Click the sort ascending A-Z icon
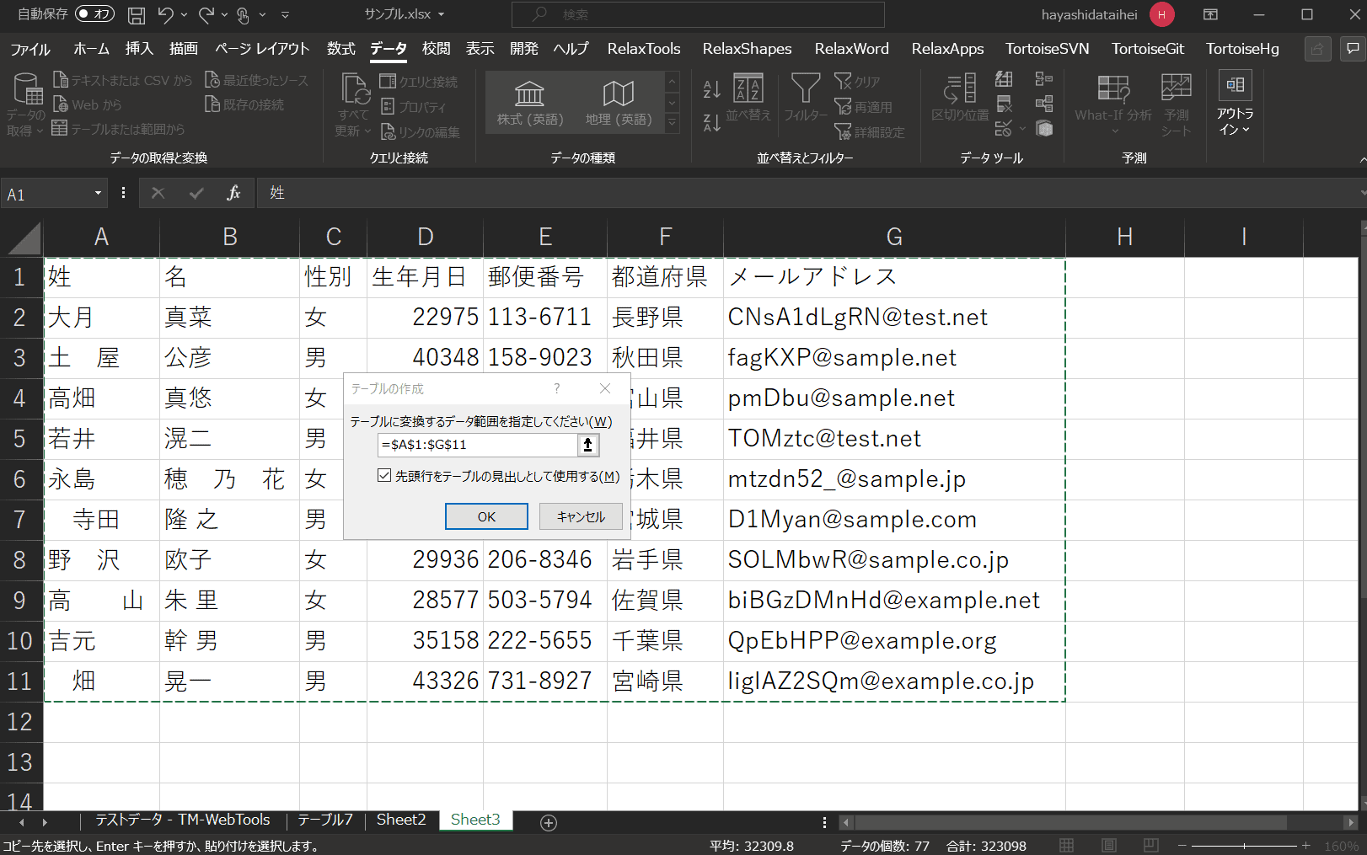The height and width of the screenshot is (855, 1367). click(x=712, y=88)
